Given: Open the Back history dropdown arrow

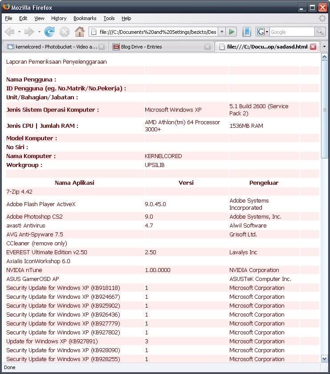Looking at the screenshot, I should [x=19, y=32].
